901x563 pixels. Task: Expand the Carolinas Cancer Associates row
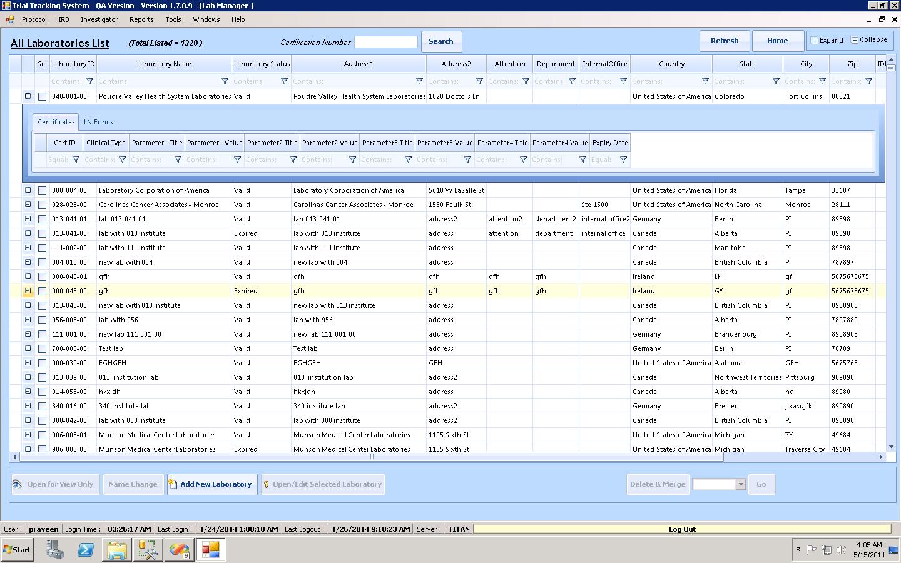click(28, 205)
